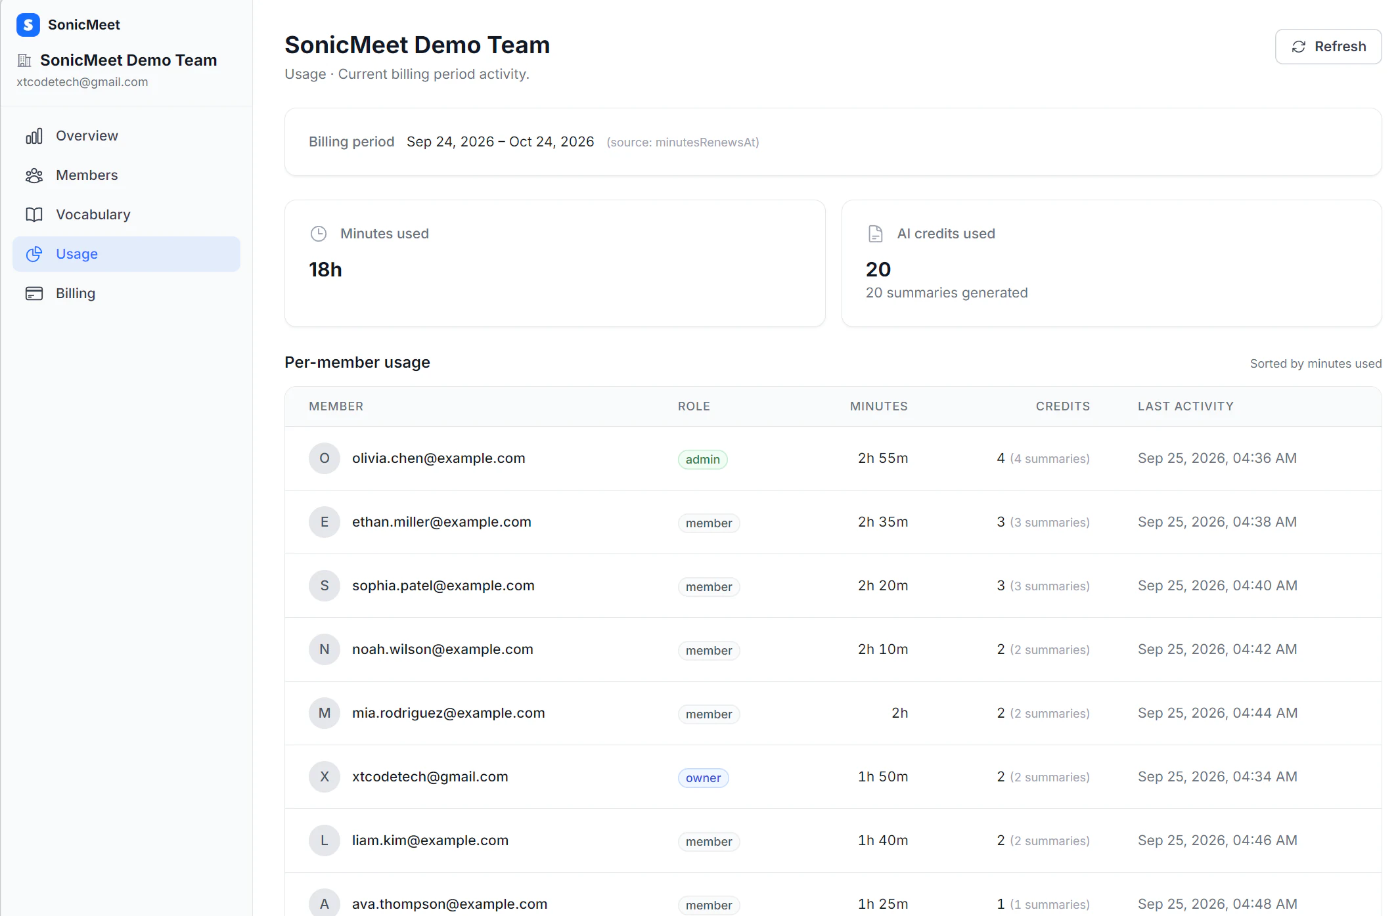Click the MEMBER column header

[x=336, y=406]
